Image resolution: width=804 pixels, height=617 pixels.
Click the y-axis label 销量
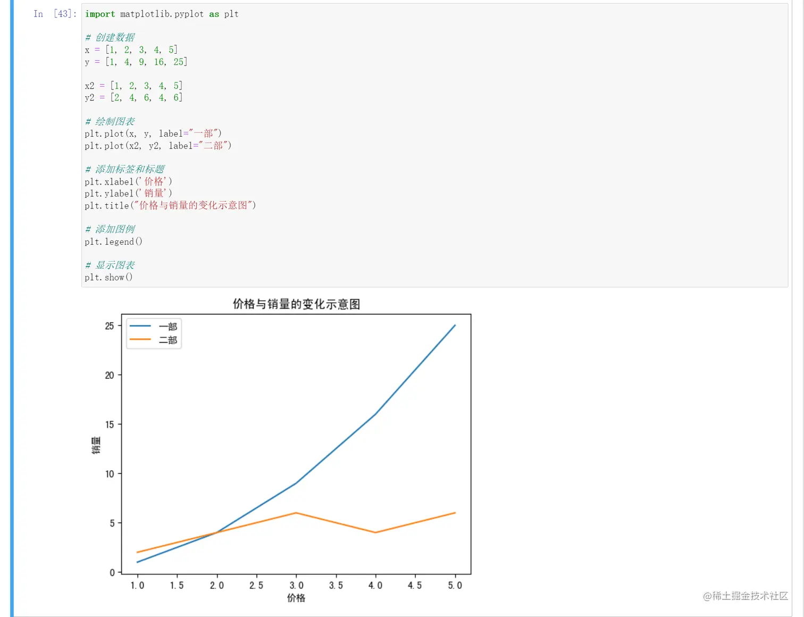96,445
